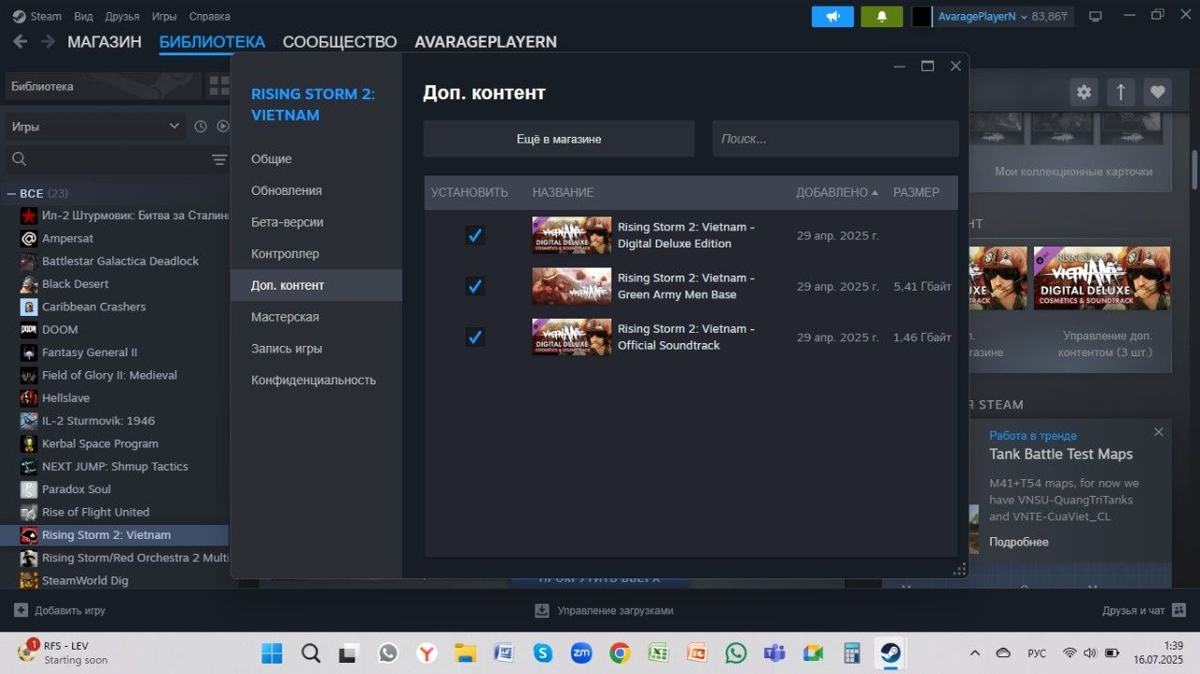Open Skype from the taskbar
The width and height of the screenshot is (1200, 674).
[x=542, y=652]
